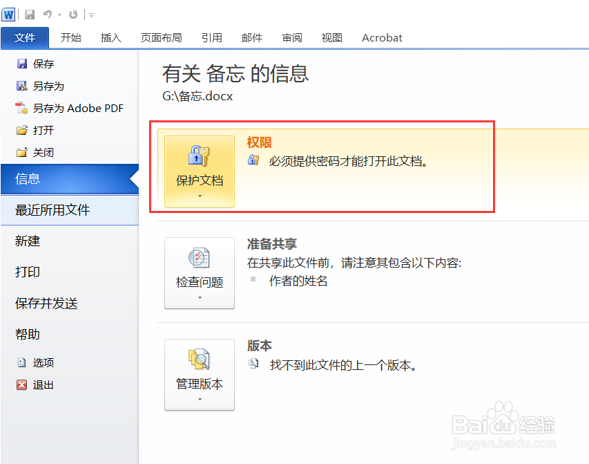Switch to the 插入 ribbon tab

click(111, 37)
